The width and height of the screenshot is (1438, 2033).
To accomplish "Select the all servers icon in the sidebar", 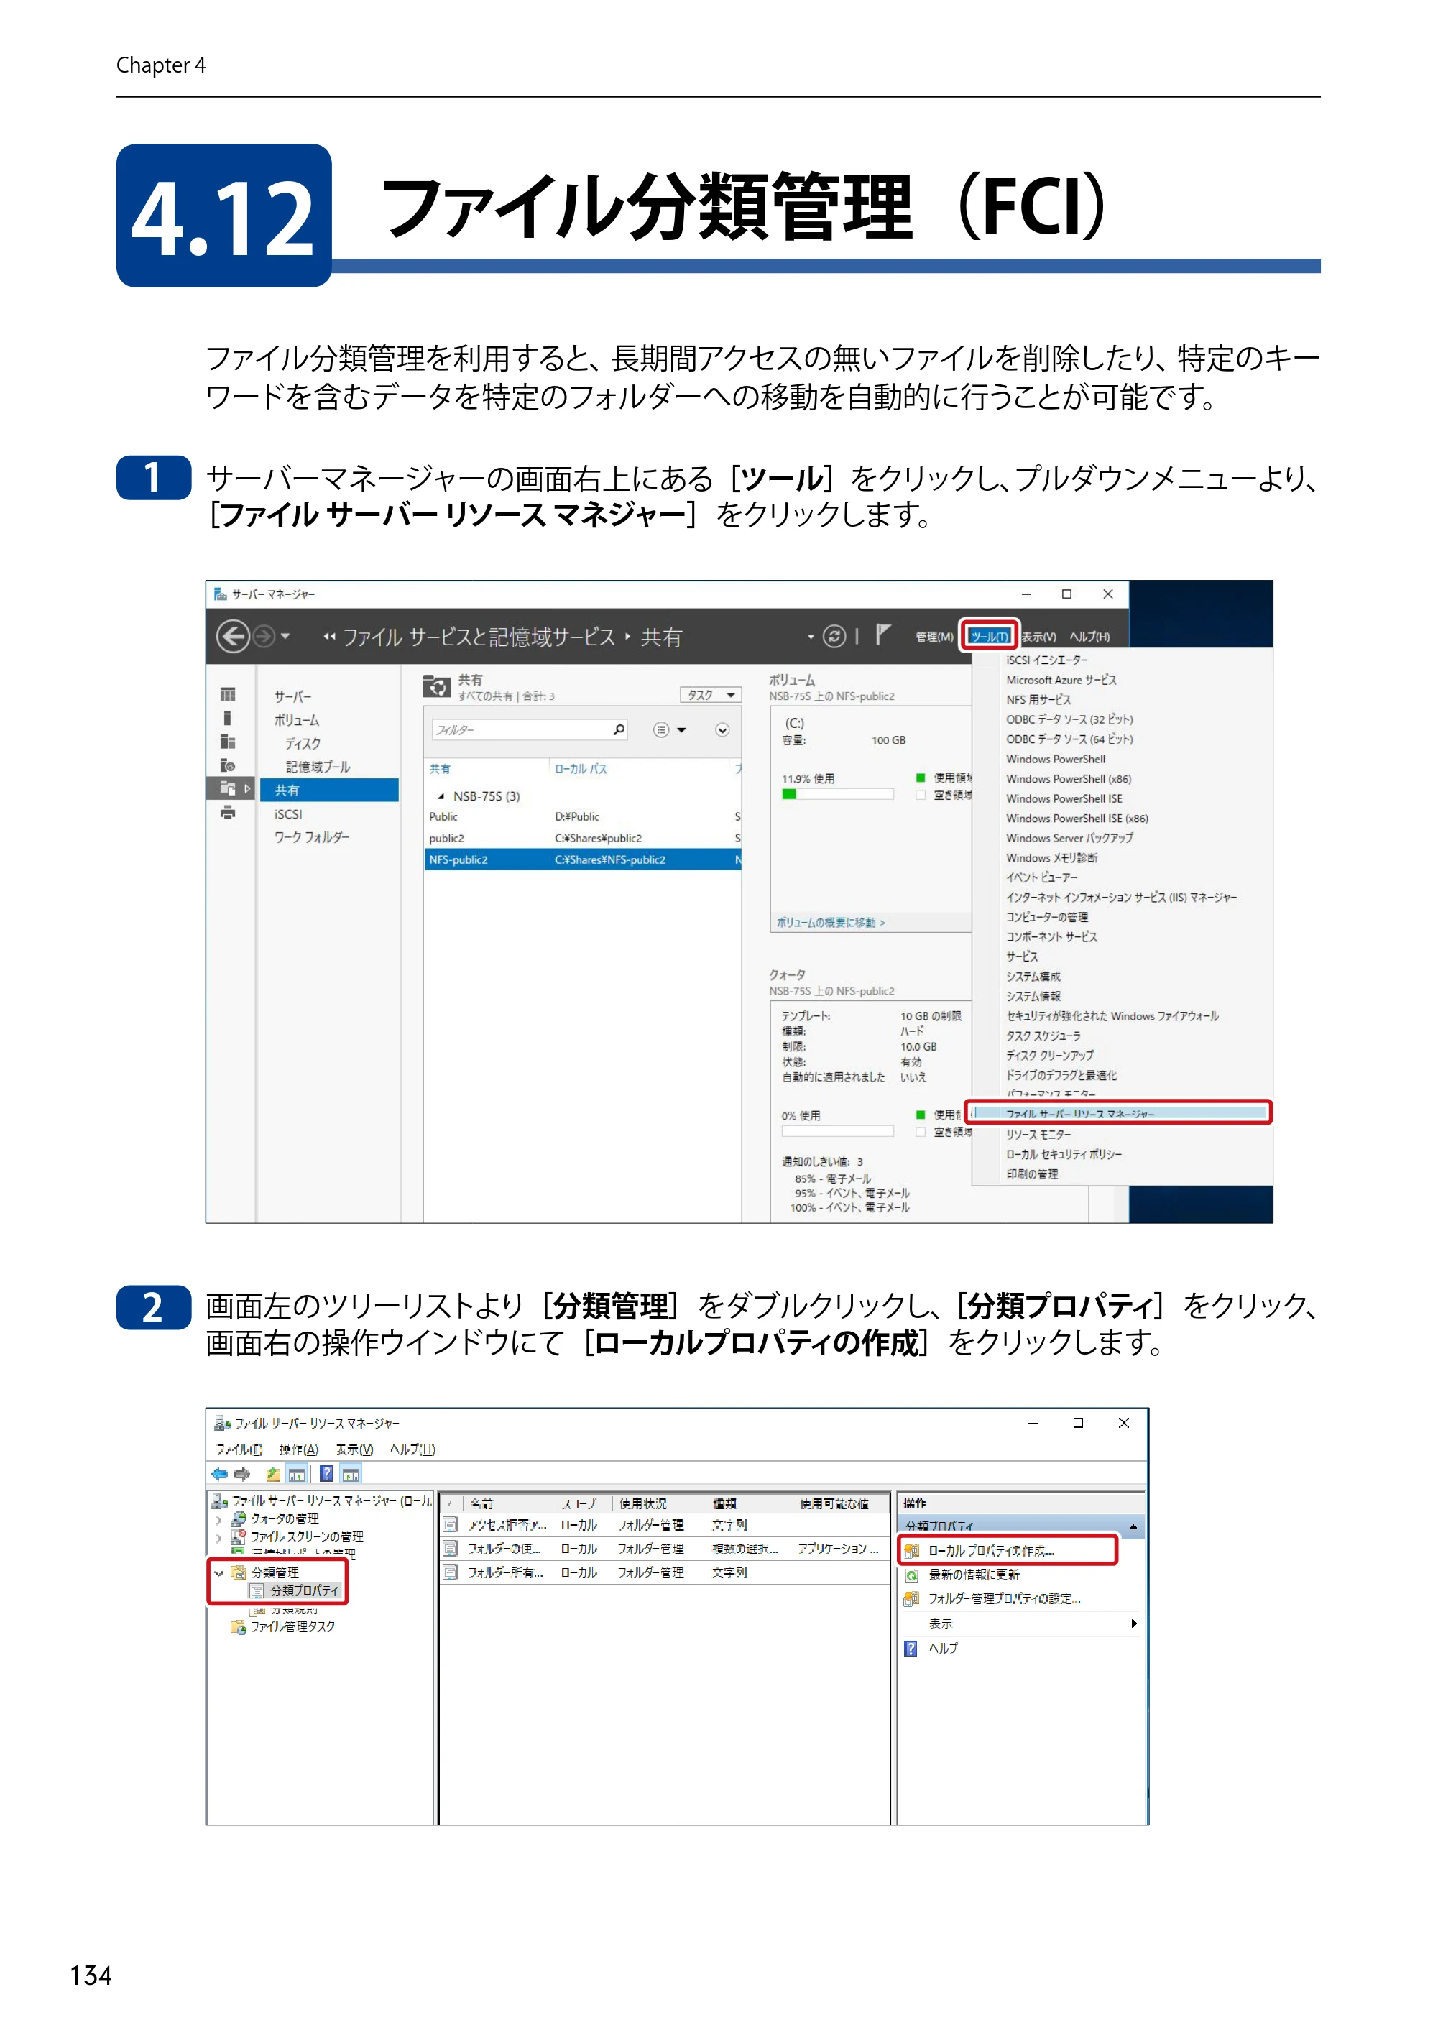I will 229,741.
